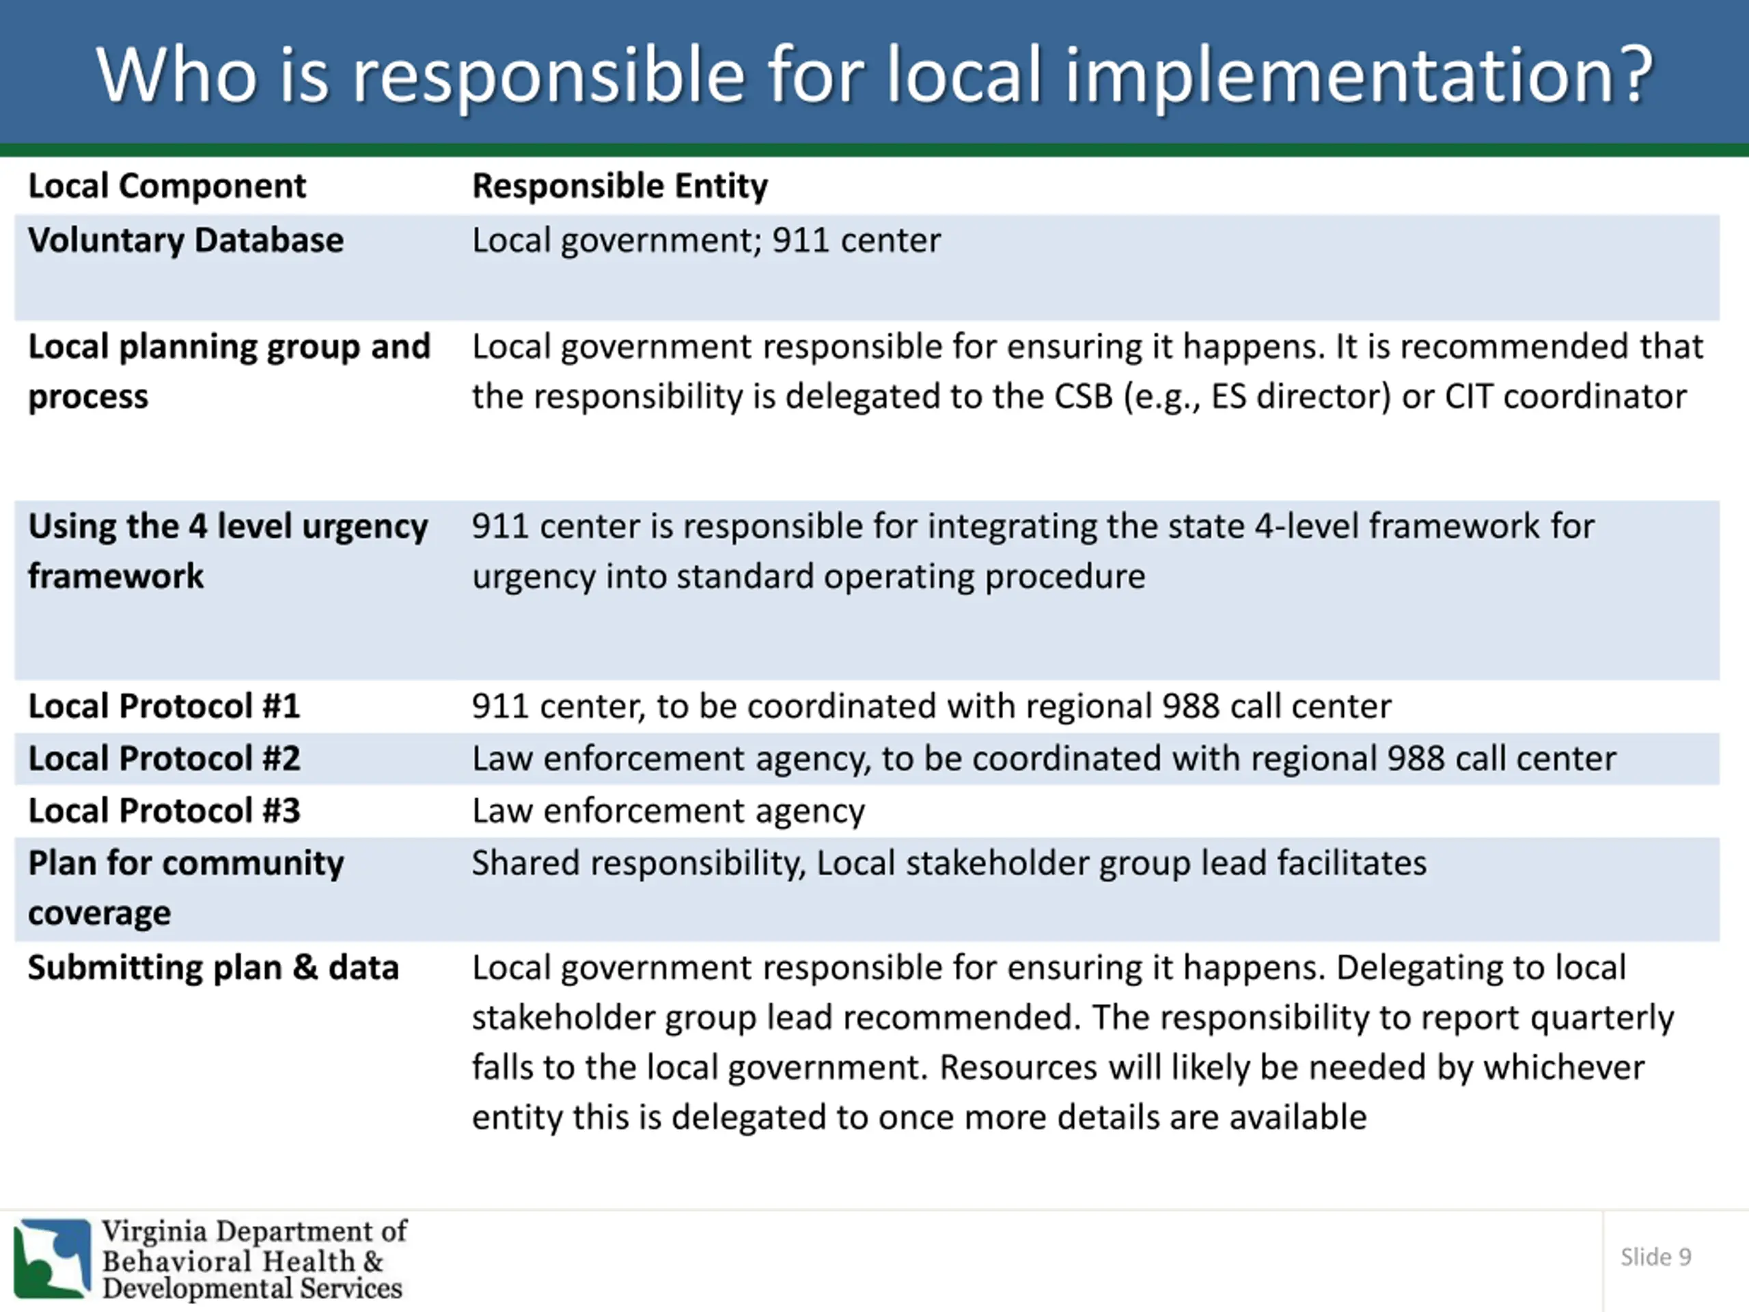The image size is (1749, 1312).
Task: Click the Virginia DBHDS logo icon
Action: [52, 1258]
